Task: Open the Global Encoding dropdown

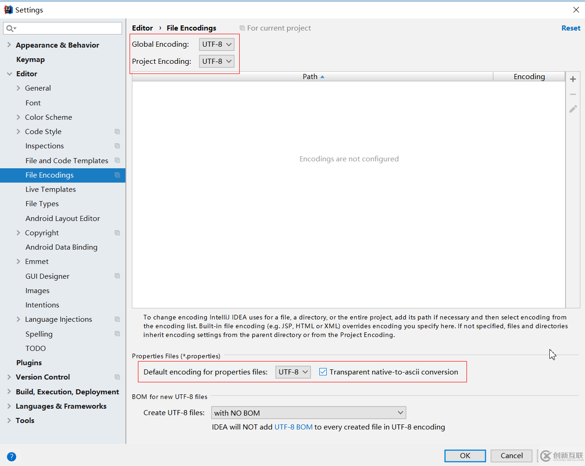Action: [x=217, y=44]
